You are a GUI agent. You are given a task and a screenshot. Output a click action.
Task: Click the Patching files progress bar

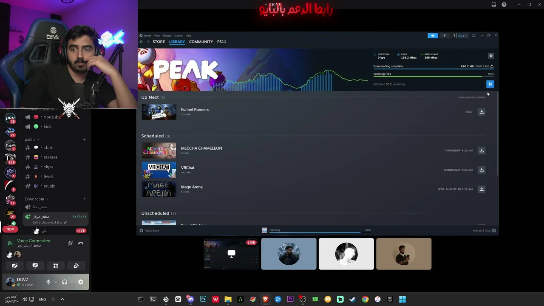[433, 76]
